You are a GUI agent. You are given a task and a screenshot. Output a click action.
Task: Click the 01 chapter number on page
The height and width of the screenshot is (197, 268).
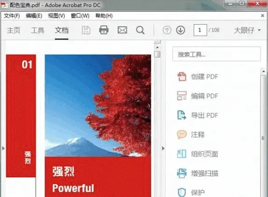(27, 64)
